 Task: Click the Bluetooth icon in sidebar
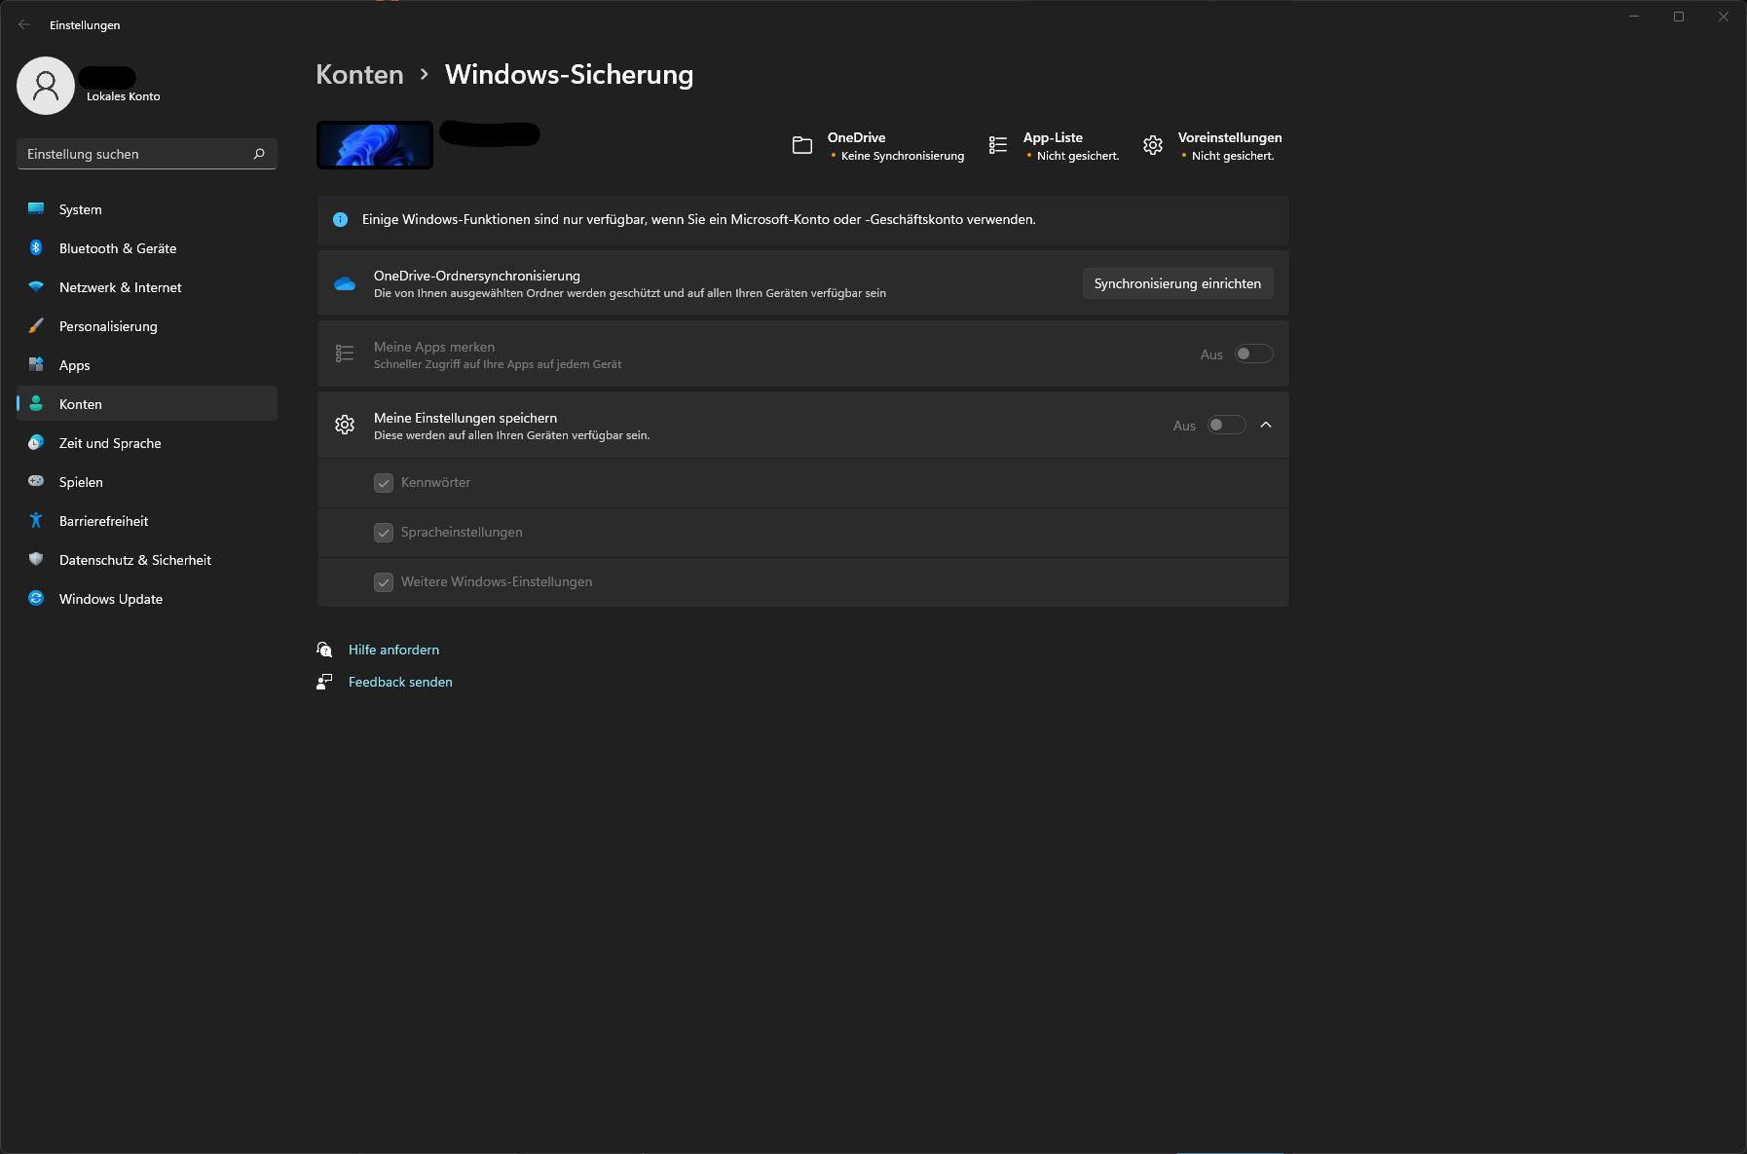(36, 248)
